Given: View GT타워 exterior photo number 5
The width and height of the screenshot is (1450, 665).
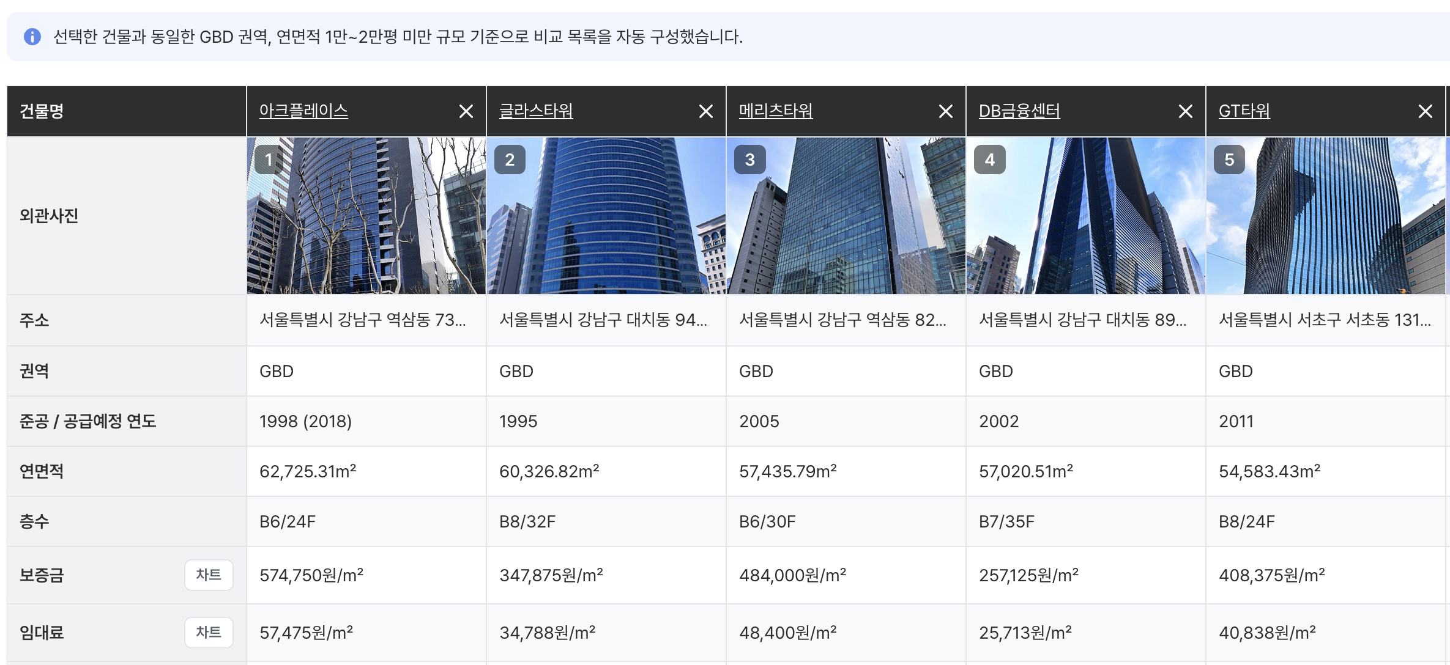Looking at the screenshot, I should 1325,216.
